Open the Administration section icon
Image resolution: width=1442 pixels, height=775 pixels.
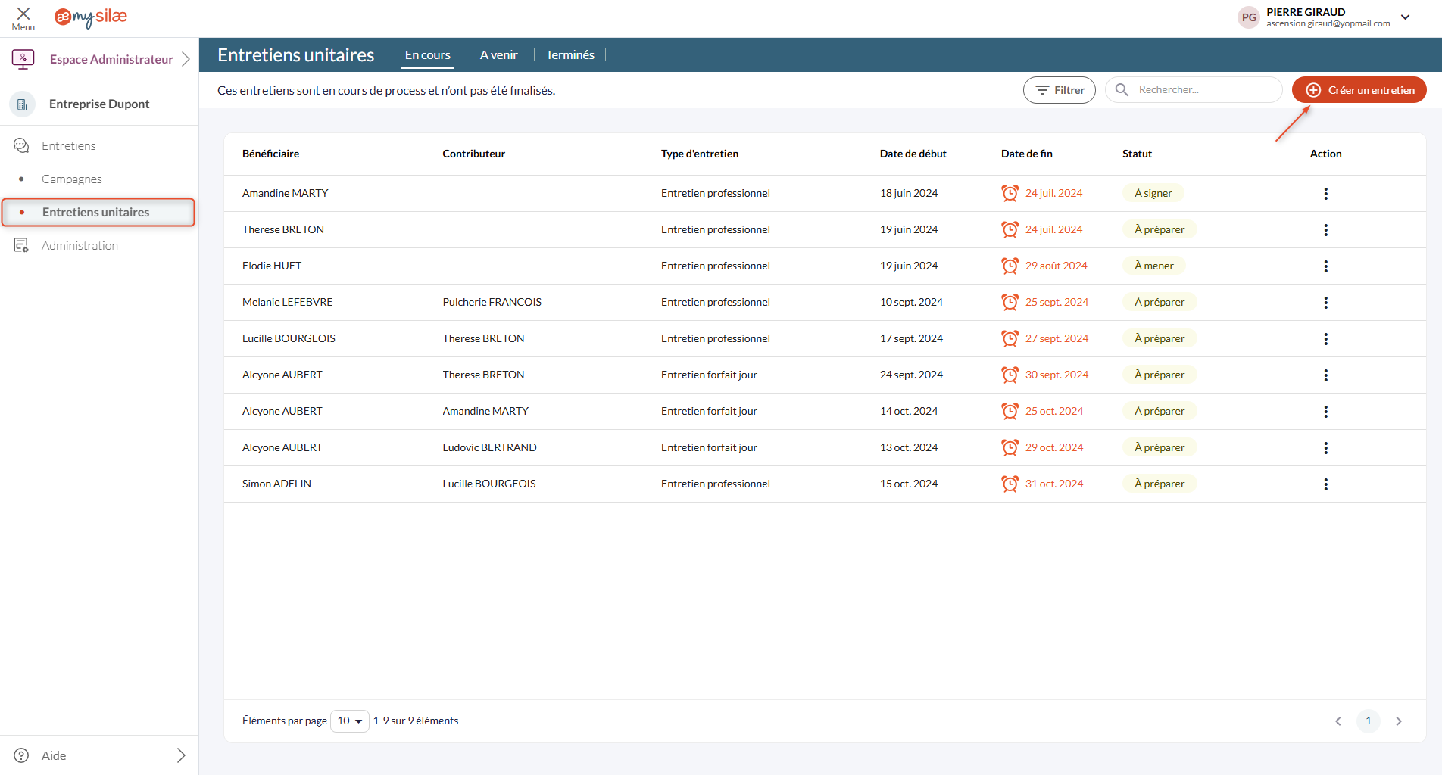coord(21,245)
